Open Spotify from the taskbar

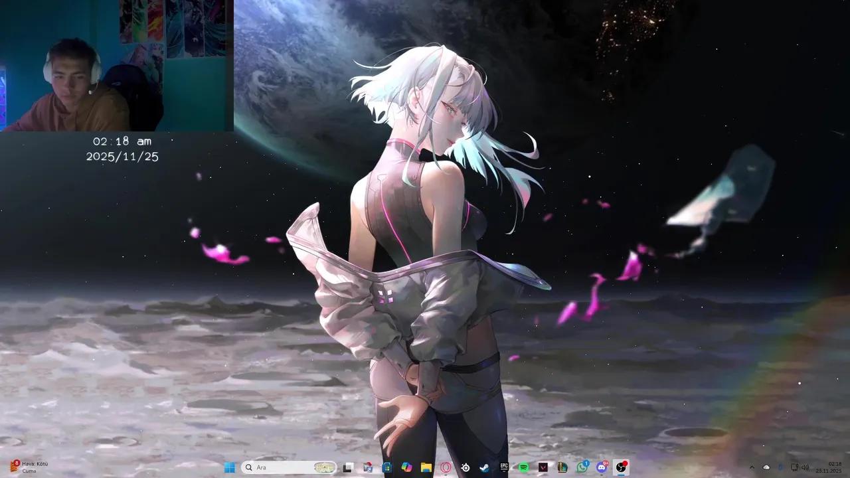point(523,467)
